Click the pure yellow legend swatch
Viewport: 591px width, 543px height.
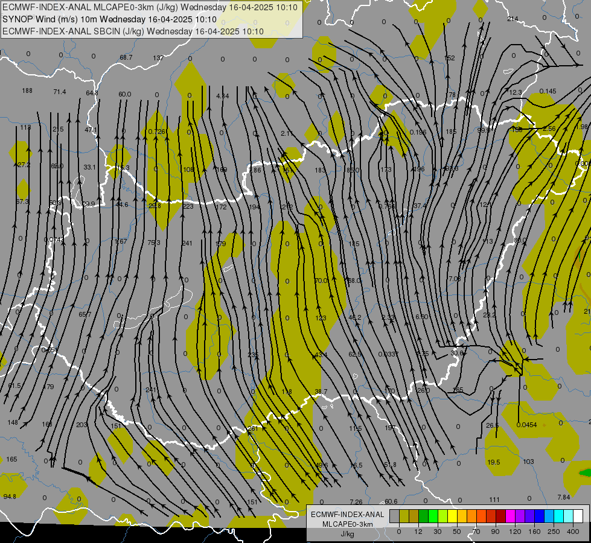[x=452, y=516]
